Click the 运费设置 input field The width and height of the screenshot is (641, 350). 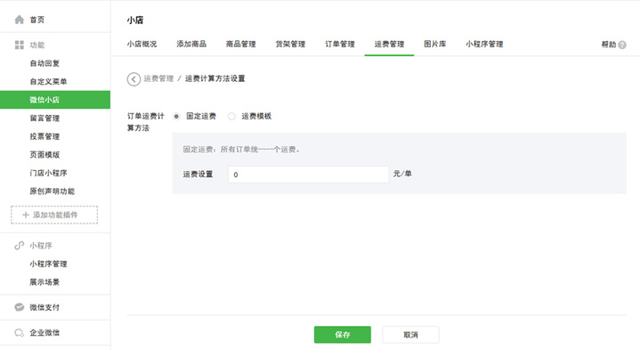(308, 175)
